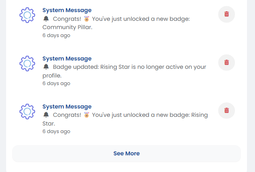The height and width of the screenshot is (172, 255).
Task: Open System Message title above Rising Star unlocked text
Action: (x=67, y=107)
